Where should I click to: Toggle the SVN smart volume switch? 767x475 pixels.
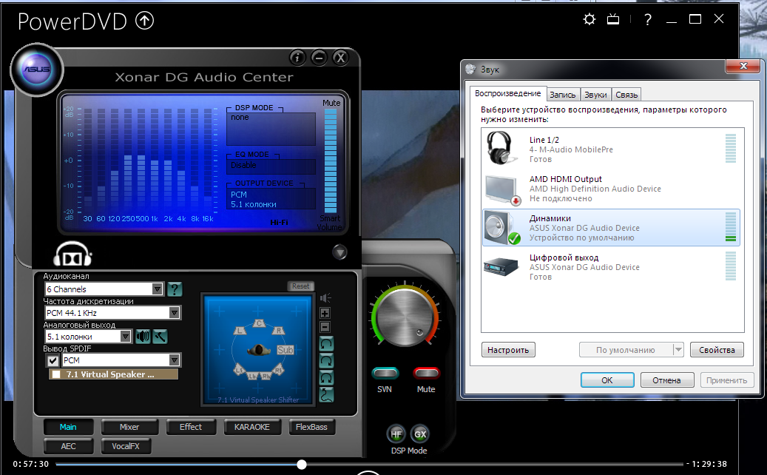[x=385, y=373]
